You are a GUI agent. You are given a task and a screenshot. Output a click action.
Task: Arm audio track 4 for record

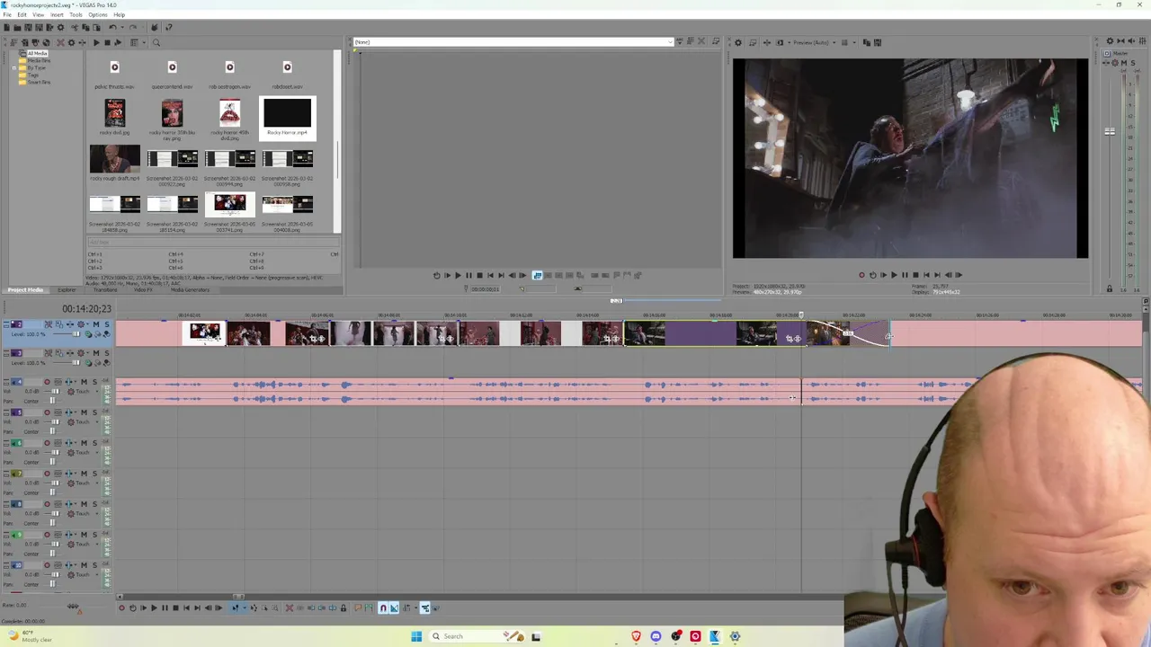click(47, 382)
